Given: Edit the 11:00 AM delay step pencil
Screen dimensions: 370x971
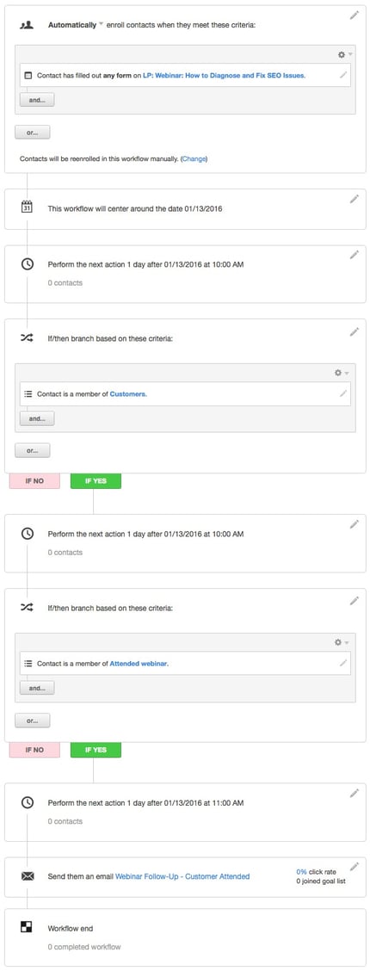Looking at the screenshot, I should point(354,794).
